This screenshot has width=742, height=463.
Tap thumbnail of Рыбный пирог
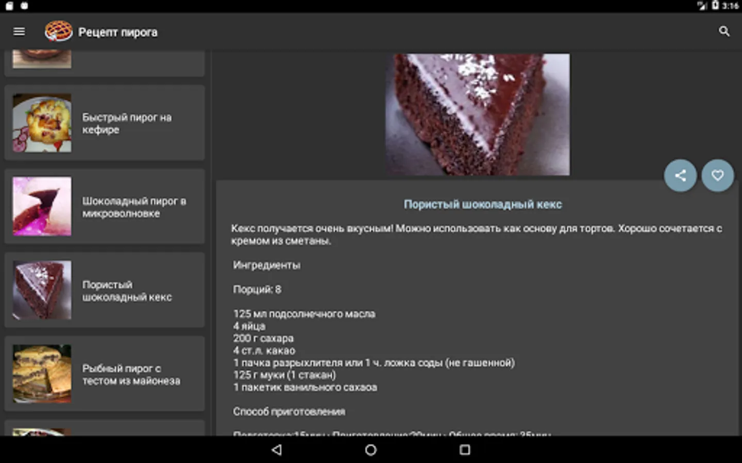(x=42, y=374)
